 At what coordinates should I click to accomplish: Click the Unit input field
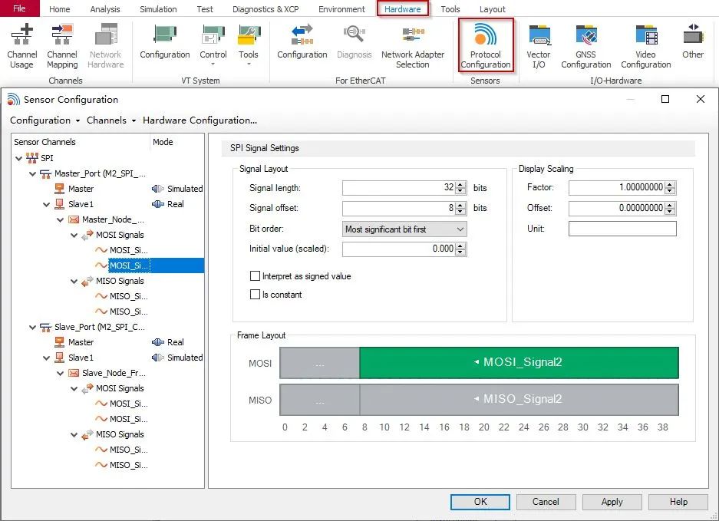click(622, 229)
